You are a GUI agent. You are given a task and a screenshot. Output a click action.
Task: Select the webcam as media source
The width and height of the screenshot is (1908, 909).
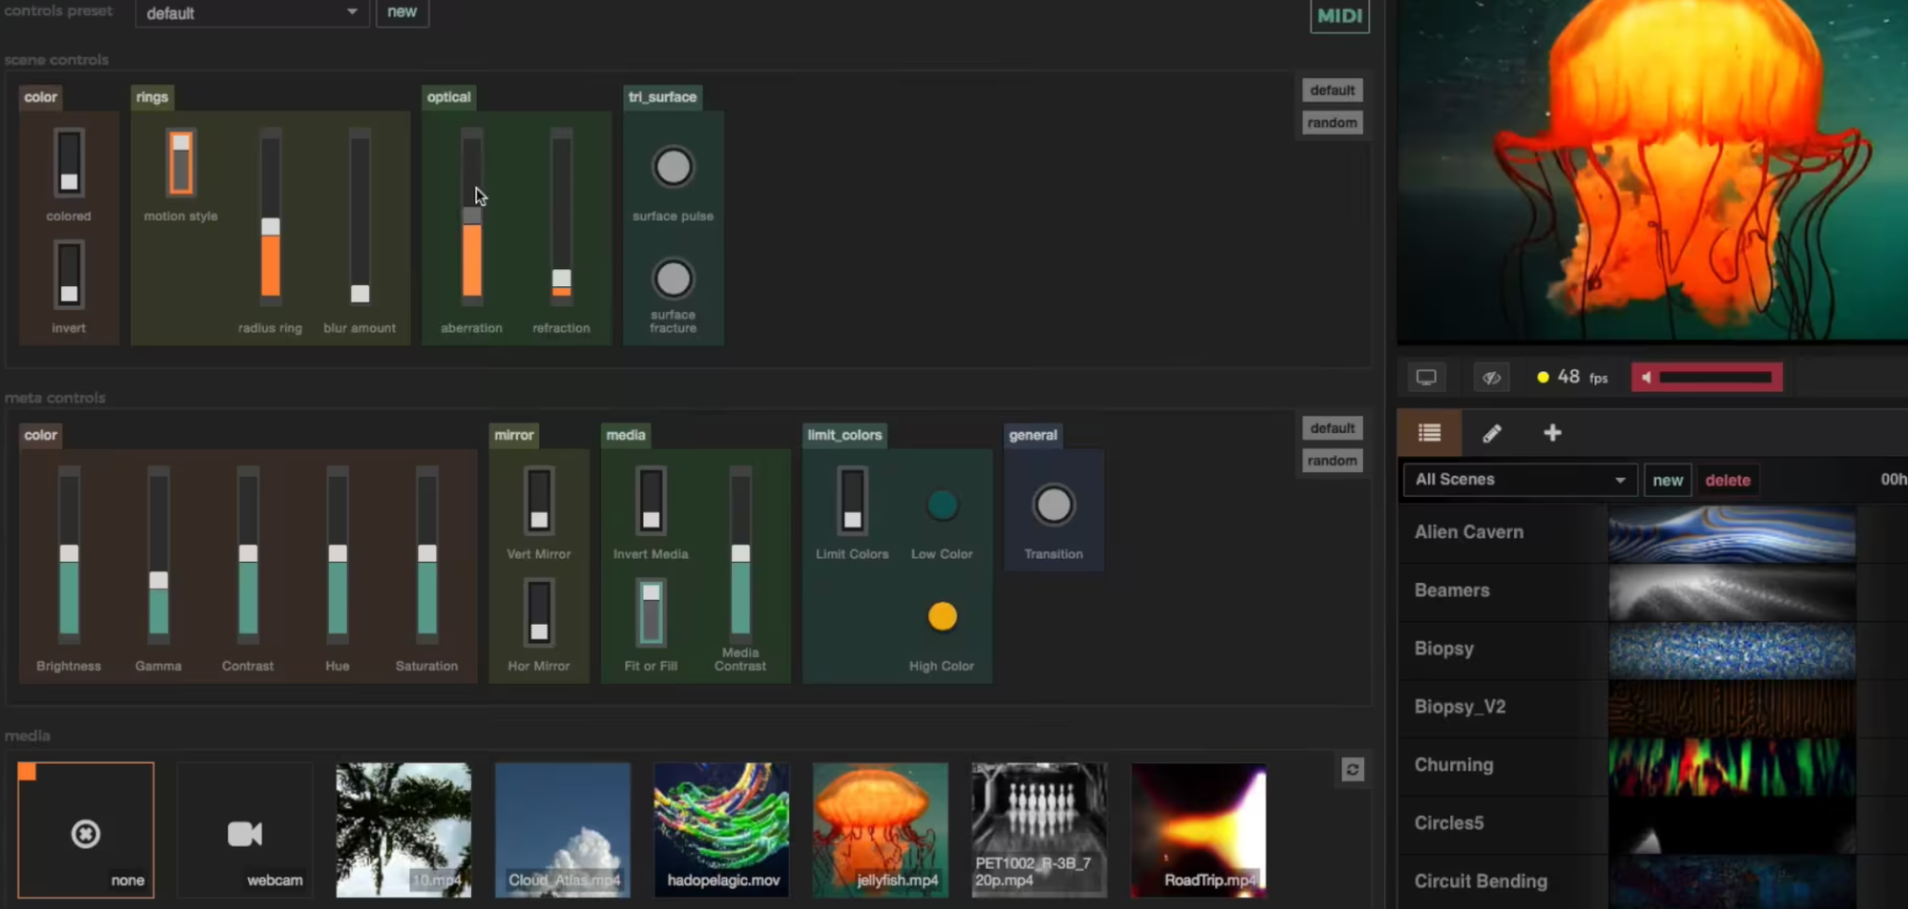tap(244, 830)
